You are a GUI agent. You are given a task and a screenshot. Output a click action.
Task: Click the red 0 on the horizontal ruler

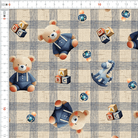(9, 4)
